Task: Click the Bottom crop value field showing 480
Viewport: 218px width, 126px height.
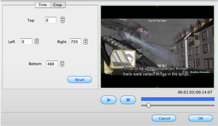Action: (52, 64)
